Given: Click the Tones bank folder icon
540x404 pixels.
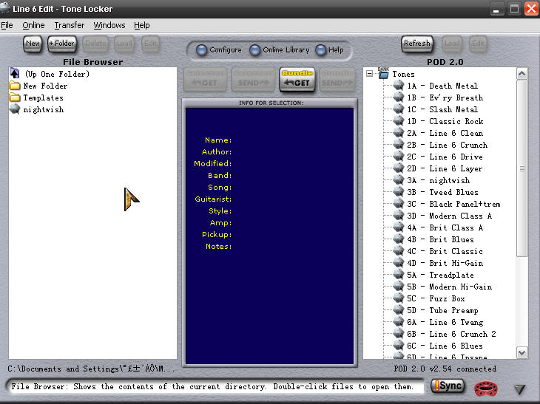Looking at the screenshot, I should pyautogui.click(x=383, y=73).
